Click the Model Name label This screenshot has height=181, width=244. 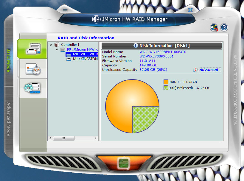point(113,52)
